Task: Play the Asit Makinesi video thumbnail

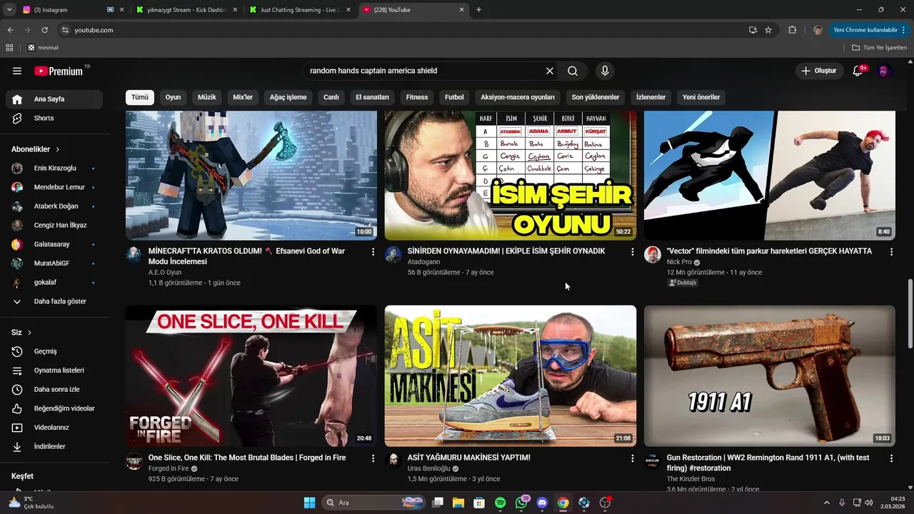Action: pos(511,376)
